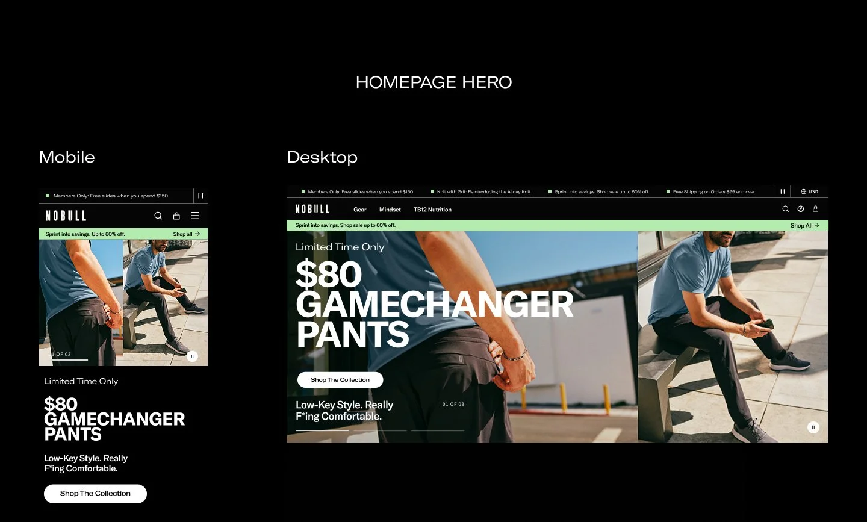The width and height of the screenshot is (867, 522).
Task: Open the TB12 Nutrition nav item
Action: (x=432, y=210)
